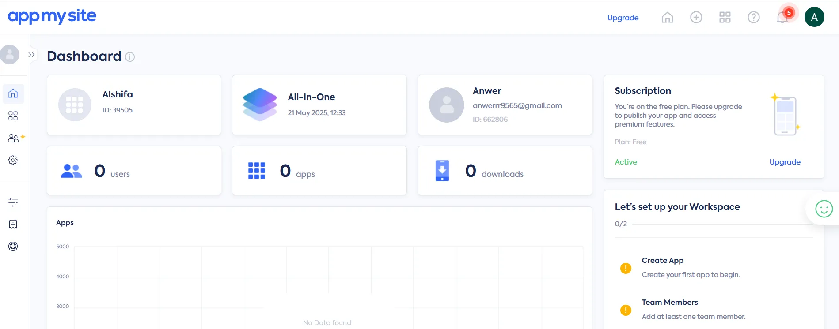Click the workspace setup progress bar

coord(722,224)
